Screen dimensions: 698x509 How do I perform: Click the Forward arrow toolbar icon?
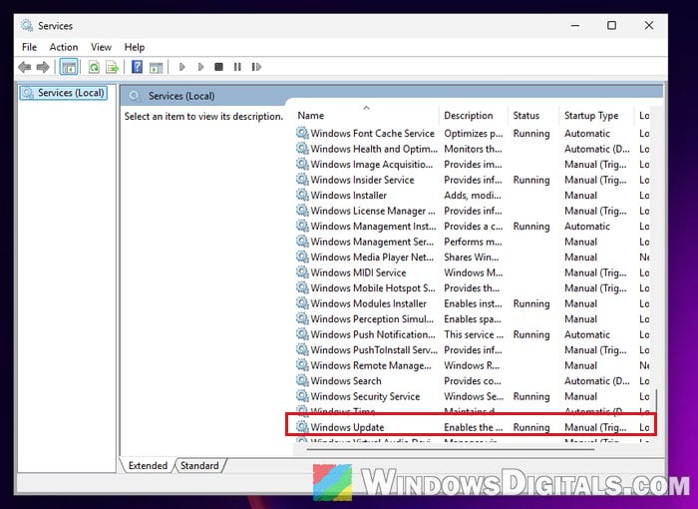pos(43,67)
